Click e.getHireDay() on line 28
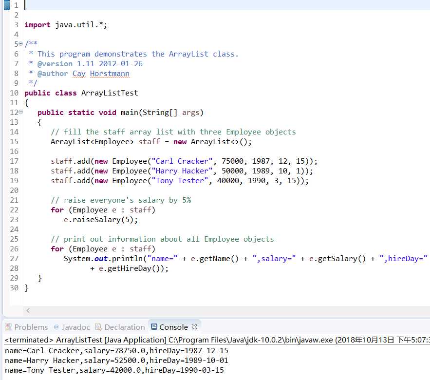The height and width of the screenshot is (380, 430). (131, 268)
